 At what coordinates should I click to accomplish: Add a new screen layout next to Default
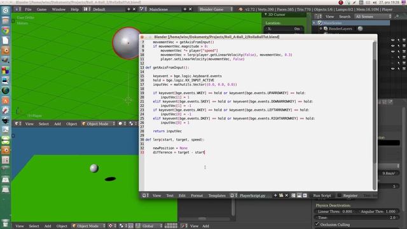[128, 10]
